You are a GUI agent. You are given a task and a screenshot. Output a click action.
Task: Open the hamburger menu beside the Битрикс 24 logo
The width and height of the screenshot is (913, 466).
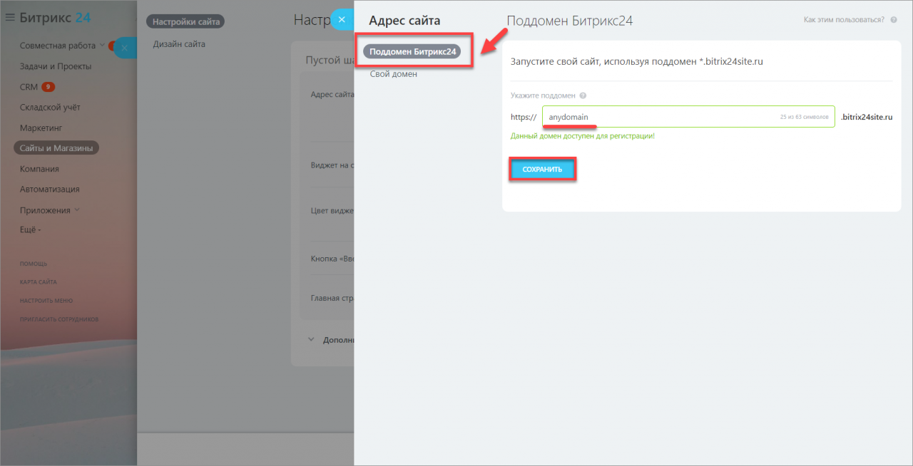coord(10,18)
